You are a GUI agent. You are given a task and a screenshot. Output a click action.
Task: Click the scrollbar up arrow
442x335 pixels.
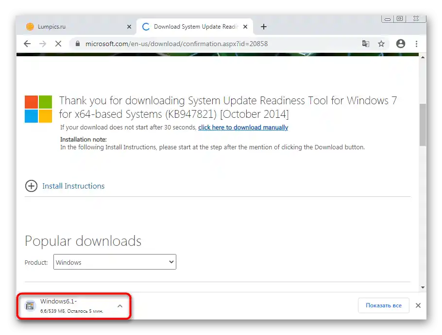tap(423, 57)
